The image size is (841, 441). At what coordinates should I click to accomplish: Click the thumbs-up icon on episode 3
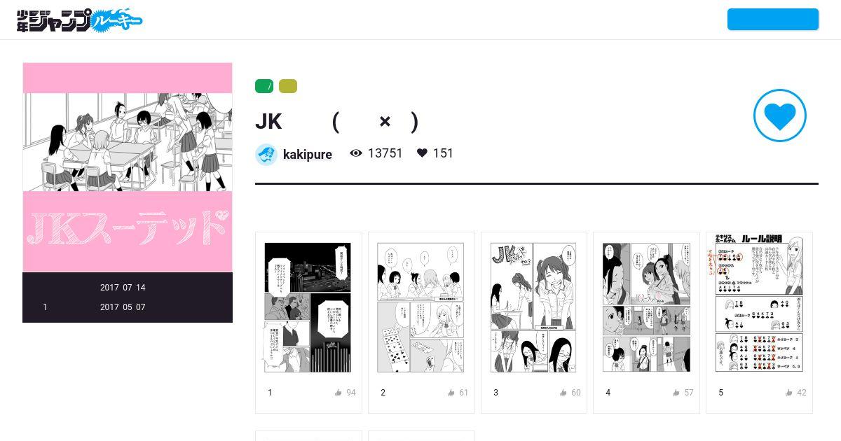click(563, 393)
